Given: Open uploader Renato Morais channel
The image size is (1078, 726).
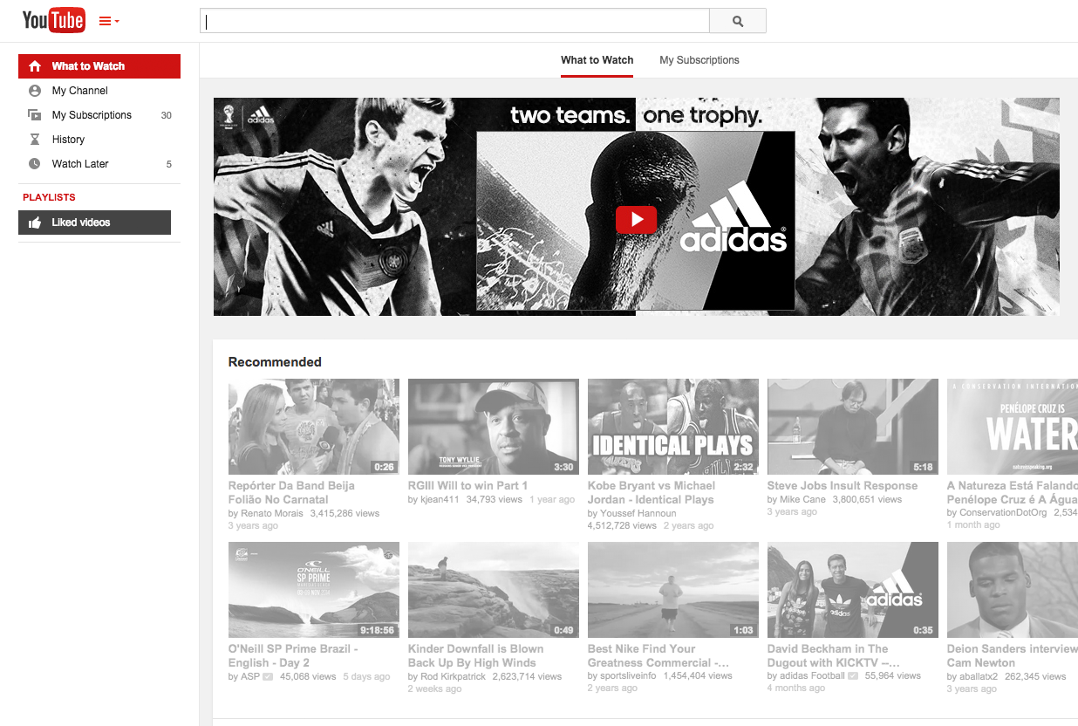Looking at the screenshot, I should [x=272, y=514].
